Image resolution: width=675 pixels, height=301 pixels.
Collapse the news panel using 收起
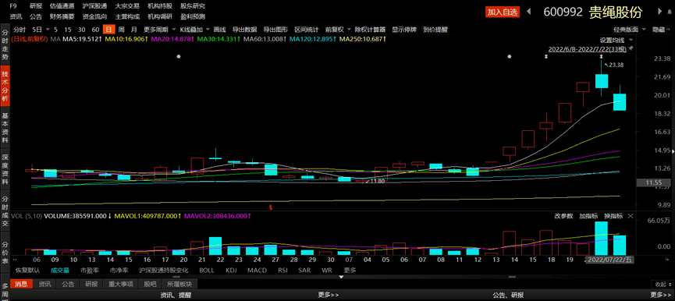point(661,284)
